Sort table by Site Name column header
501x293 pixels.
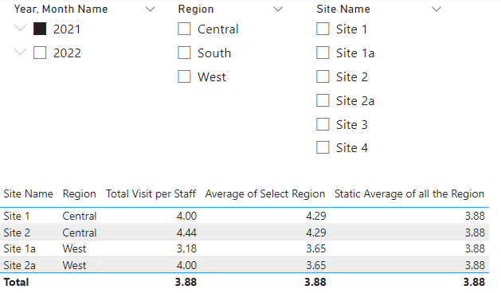[28, 193]
